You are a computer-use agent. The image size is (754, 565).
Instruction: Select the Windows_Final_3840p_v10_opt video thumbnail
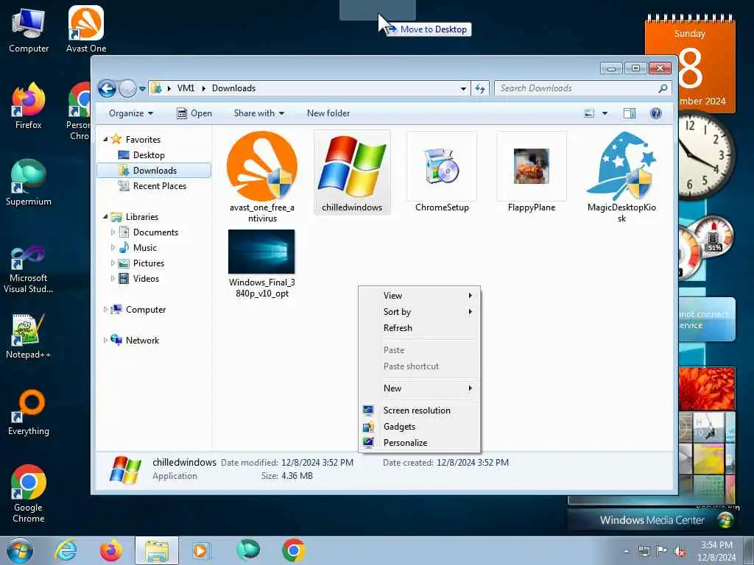[x=261, y=264]
